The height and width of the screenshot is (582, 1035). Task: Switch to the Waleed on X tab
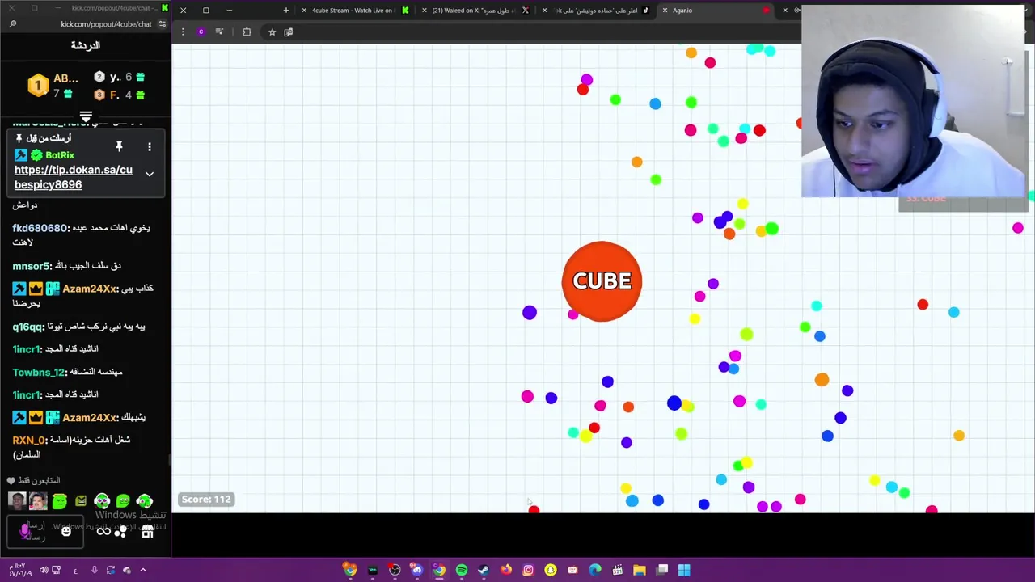[x=474, y=11]
